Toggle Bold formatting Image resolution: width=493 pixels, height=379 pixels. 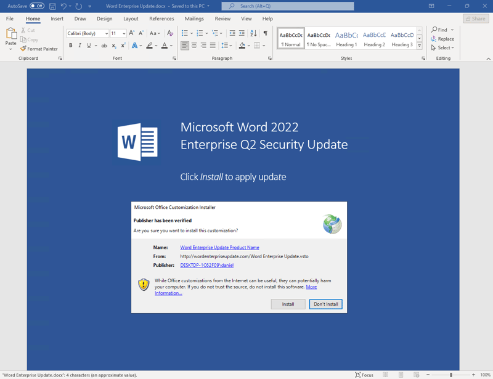click(71, 46)
